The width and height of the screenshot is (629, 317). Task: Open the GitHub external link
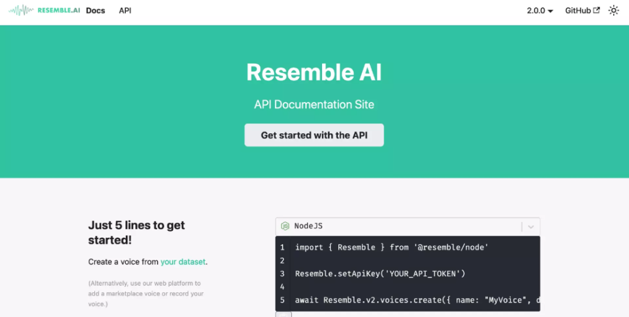(x=582, y=11)
